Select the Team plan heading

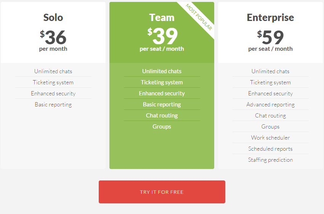pos(162,18)
